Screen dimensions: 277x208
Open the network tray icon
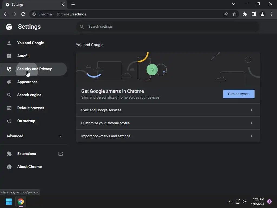click(x=238, y=201)
